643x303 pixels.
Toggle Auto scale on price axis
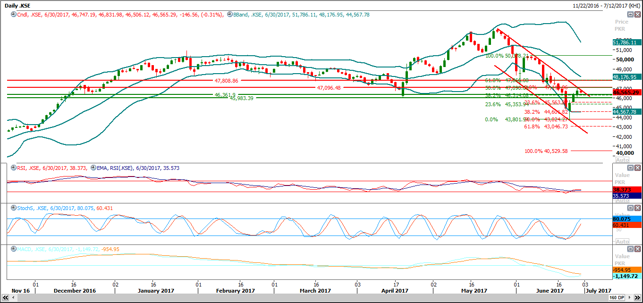(623, 160)
